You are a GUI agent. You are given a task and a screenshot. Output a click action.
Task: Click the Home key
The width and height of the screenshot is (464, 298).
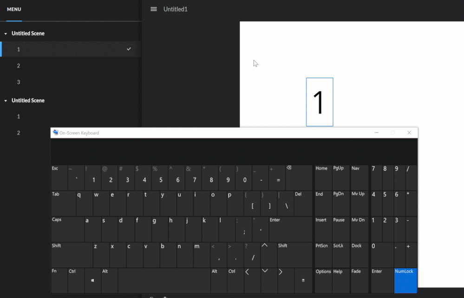[x=323, y=178]
